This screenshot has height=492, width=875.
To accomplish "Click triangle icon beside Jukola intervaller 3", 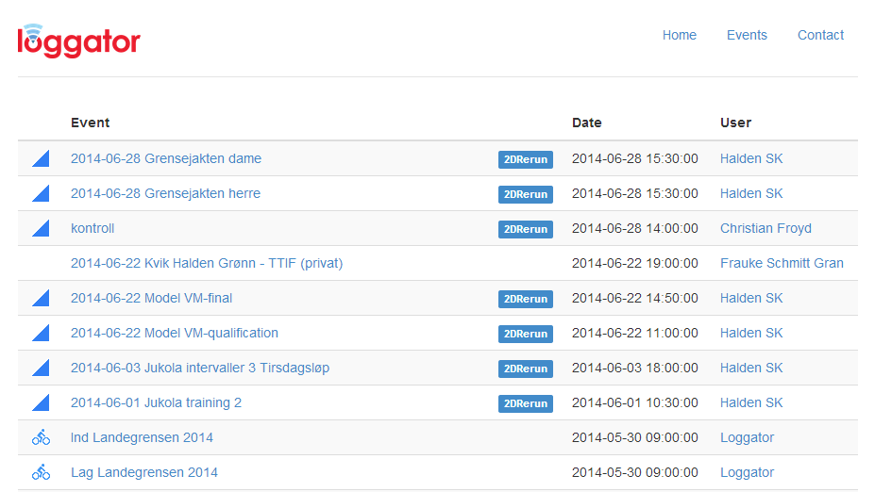I will [41, 368].
